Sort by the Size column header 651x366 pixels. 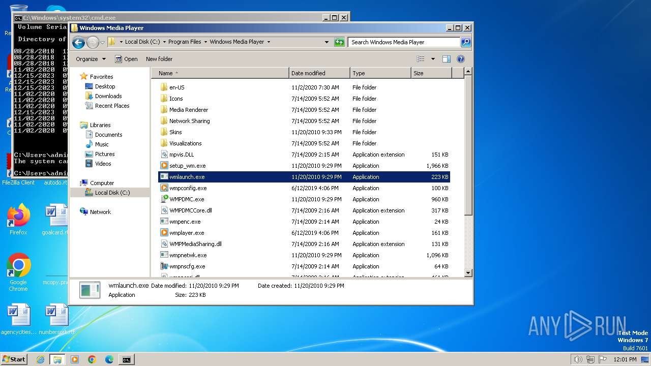(x=431, y=73)
